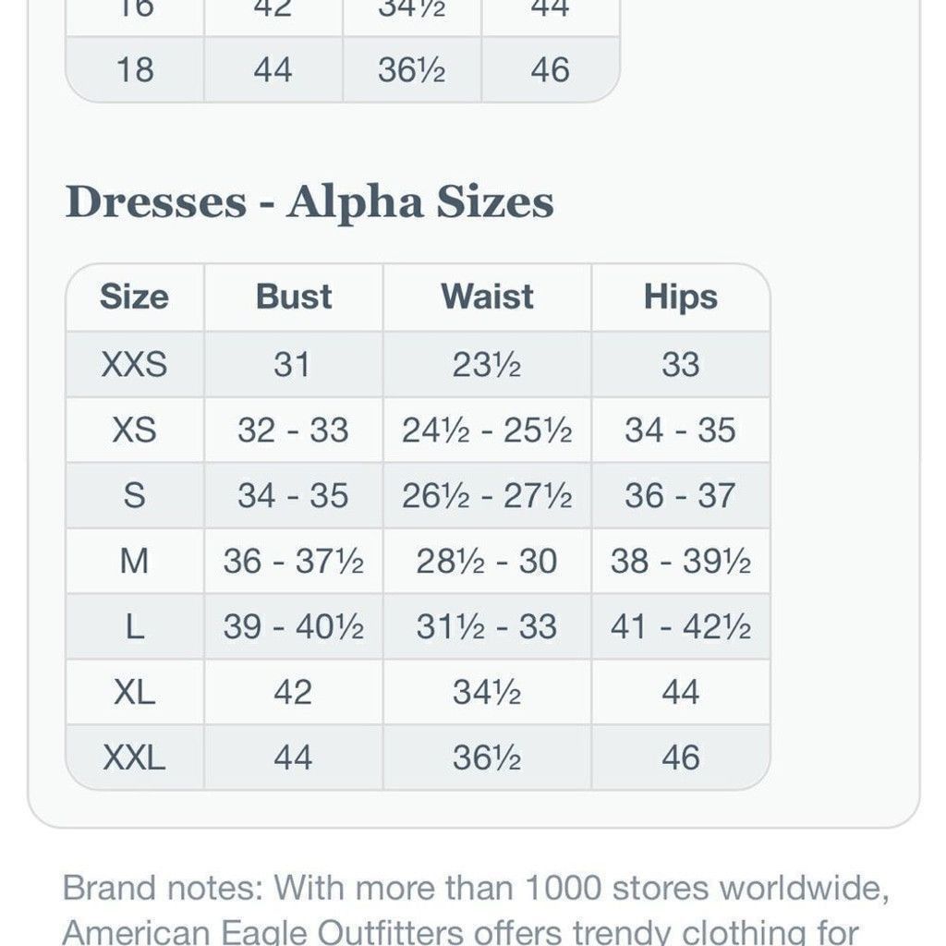Select size 18 in the upper table

point(135,69)
